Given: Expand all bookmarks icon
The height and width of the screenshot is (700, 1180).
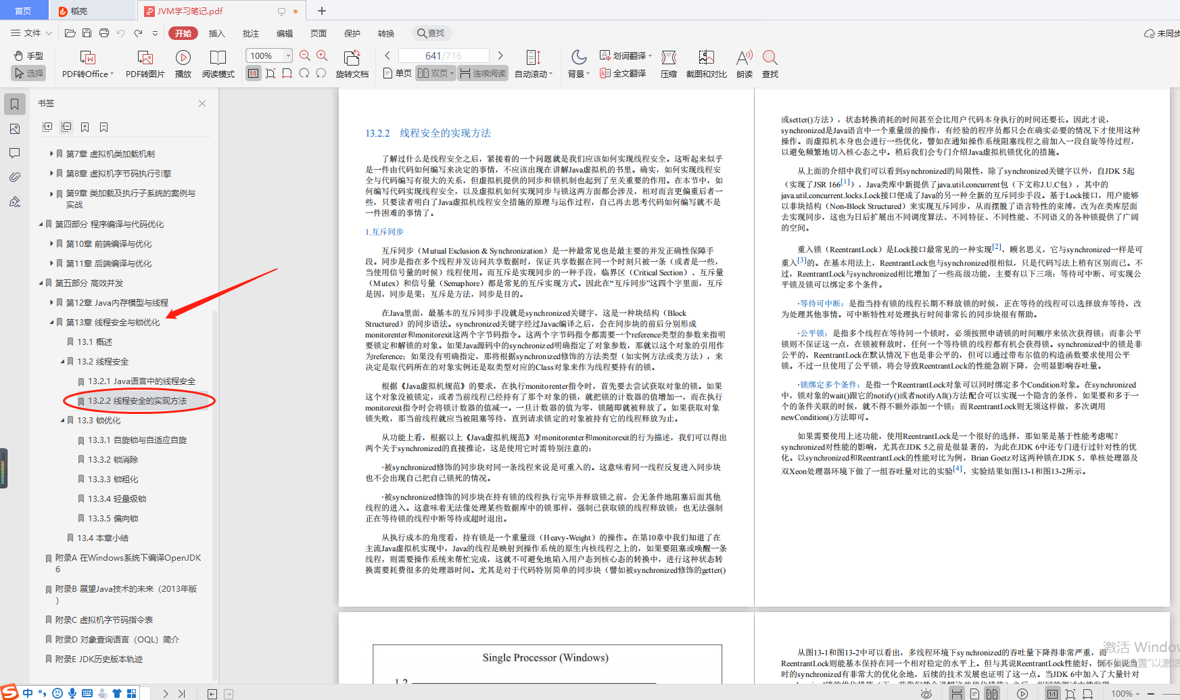Looking at the screenshot, I should tap(47, 127).
